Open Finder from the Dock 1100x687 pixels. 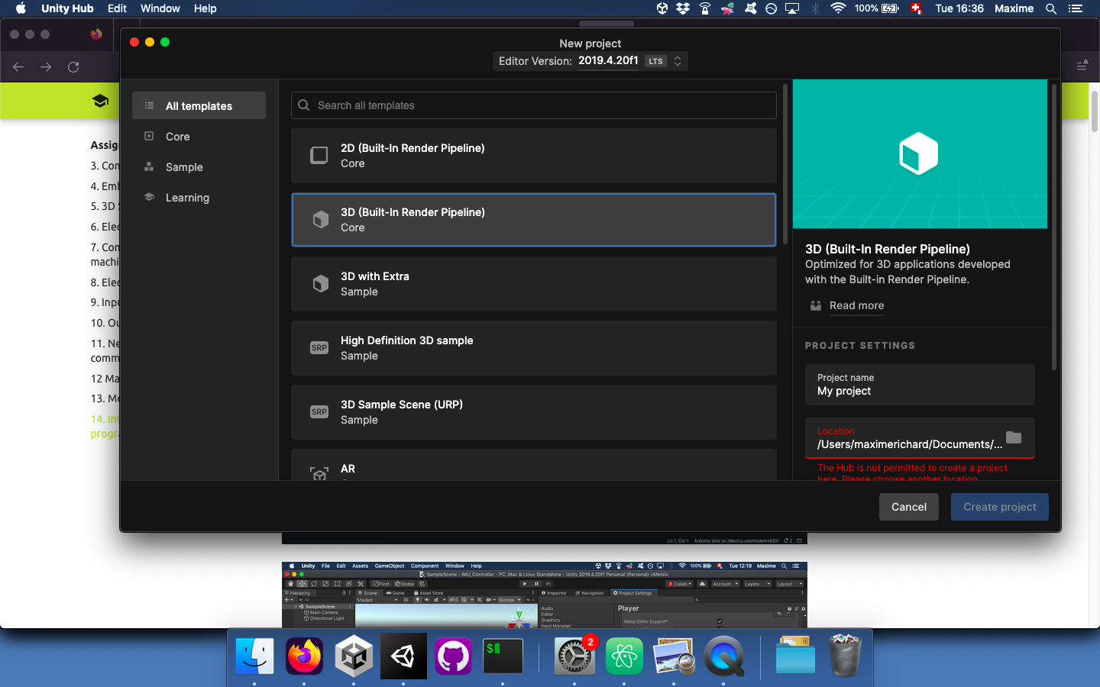tap(254, 655)
